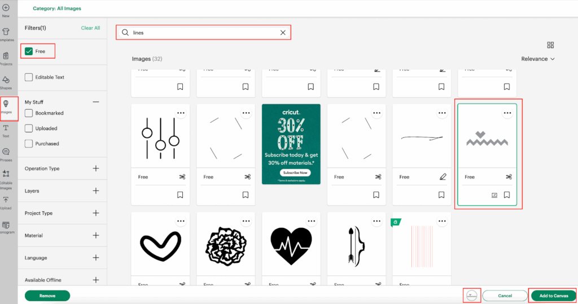The width and height of the screenshot is (578, 304).
Task: Expand the Operation Type filter
Action: coord(96,168)
